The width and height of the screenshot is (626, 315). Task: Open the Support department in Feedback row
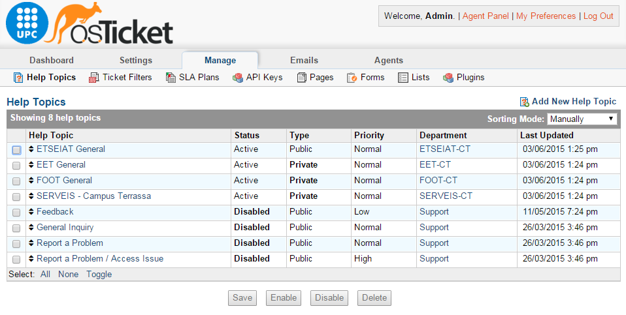[434, 212]
